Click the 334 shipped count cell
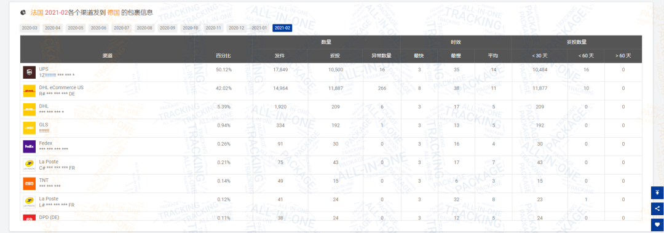 click(x=281, y=125)
